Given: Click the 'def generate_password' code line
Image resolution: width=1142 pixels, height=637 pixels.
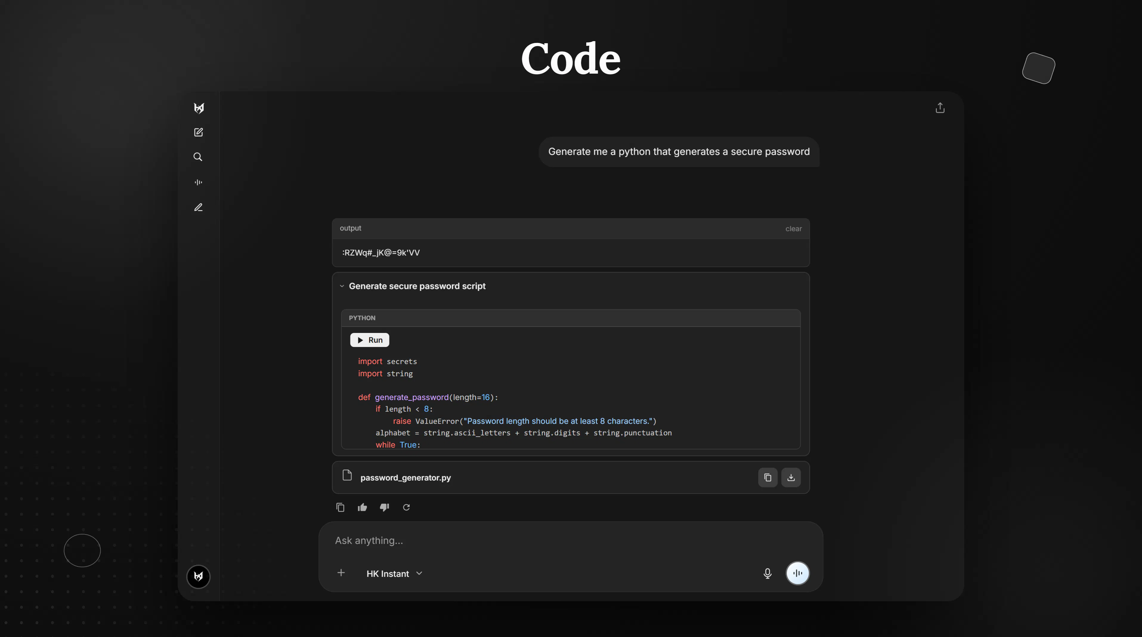Looking at the screenshot, I should click(428, 397).
